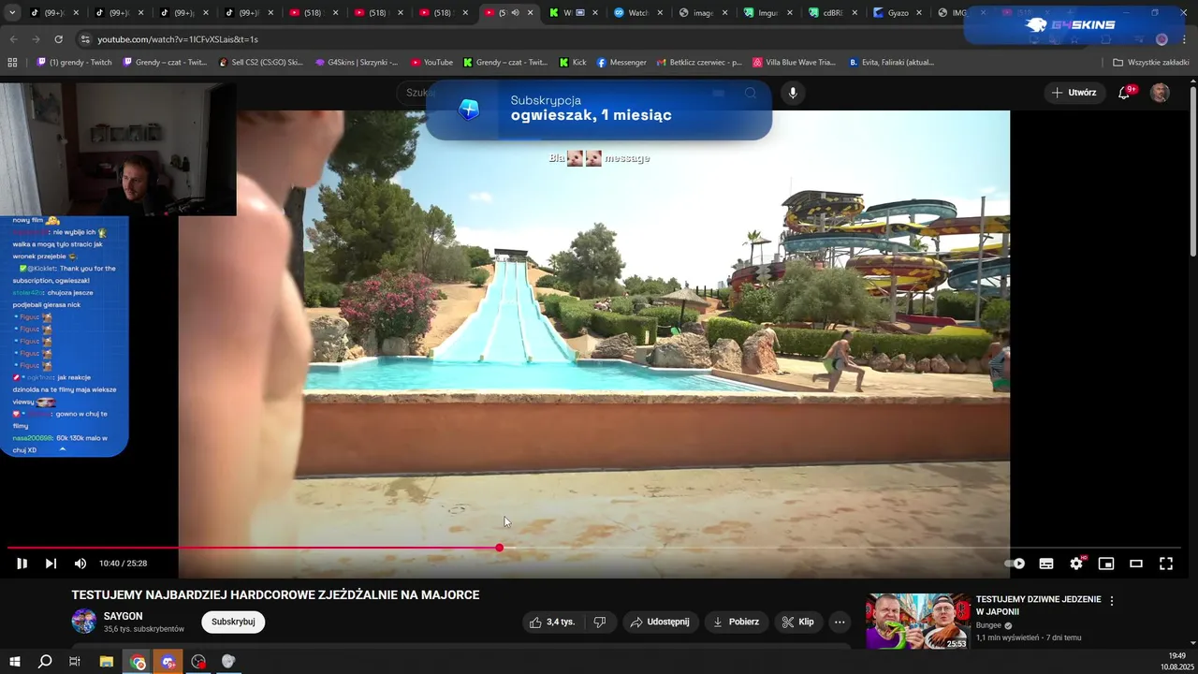The height and width of the screenshot is (674, 1198).
Task: Open the YouTube bookmark
Action: tap(431, 63)
